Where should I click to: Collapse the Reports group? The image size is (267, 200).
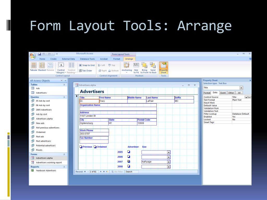[x=64, y=167]
